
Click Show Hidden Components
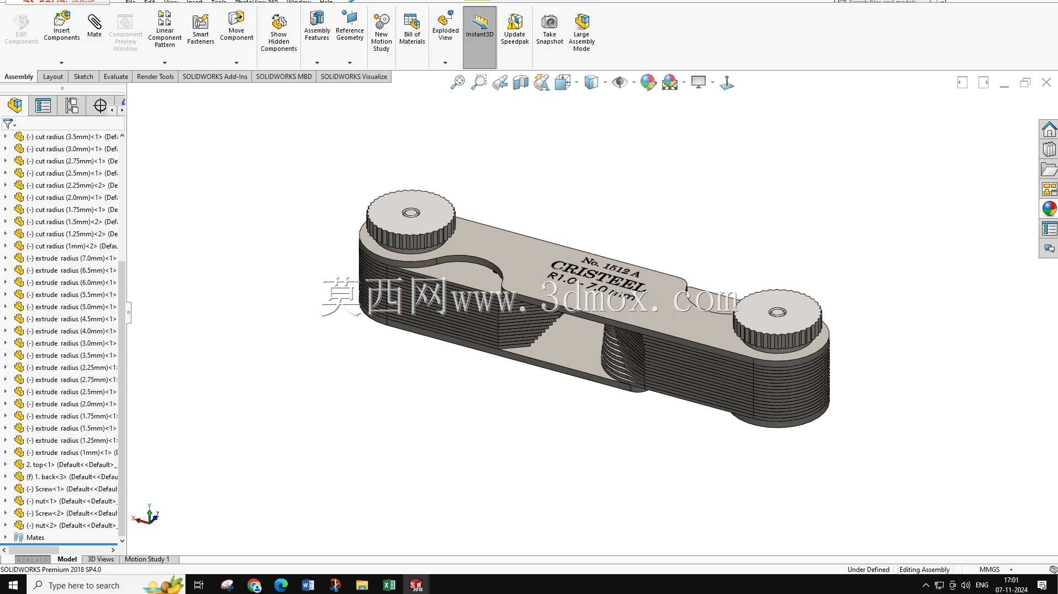(279, 33)
